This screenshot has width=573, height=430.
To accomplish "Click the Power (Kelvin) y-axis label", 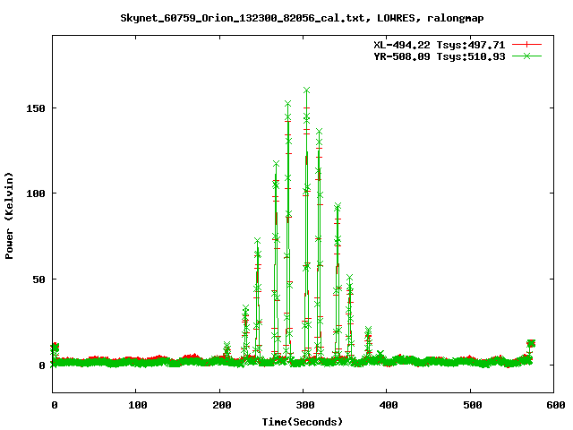I will click(x=9, y=216).
